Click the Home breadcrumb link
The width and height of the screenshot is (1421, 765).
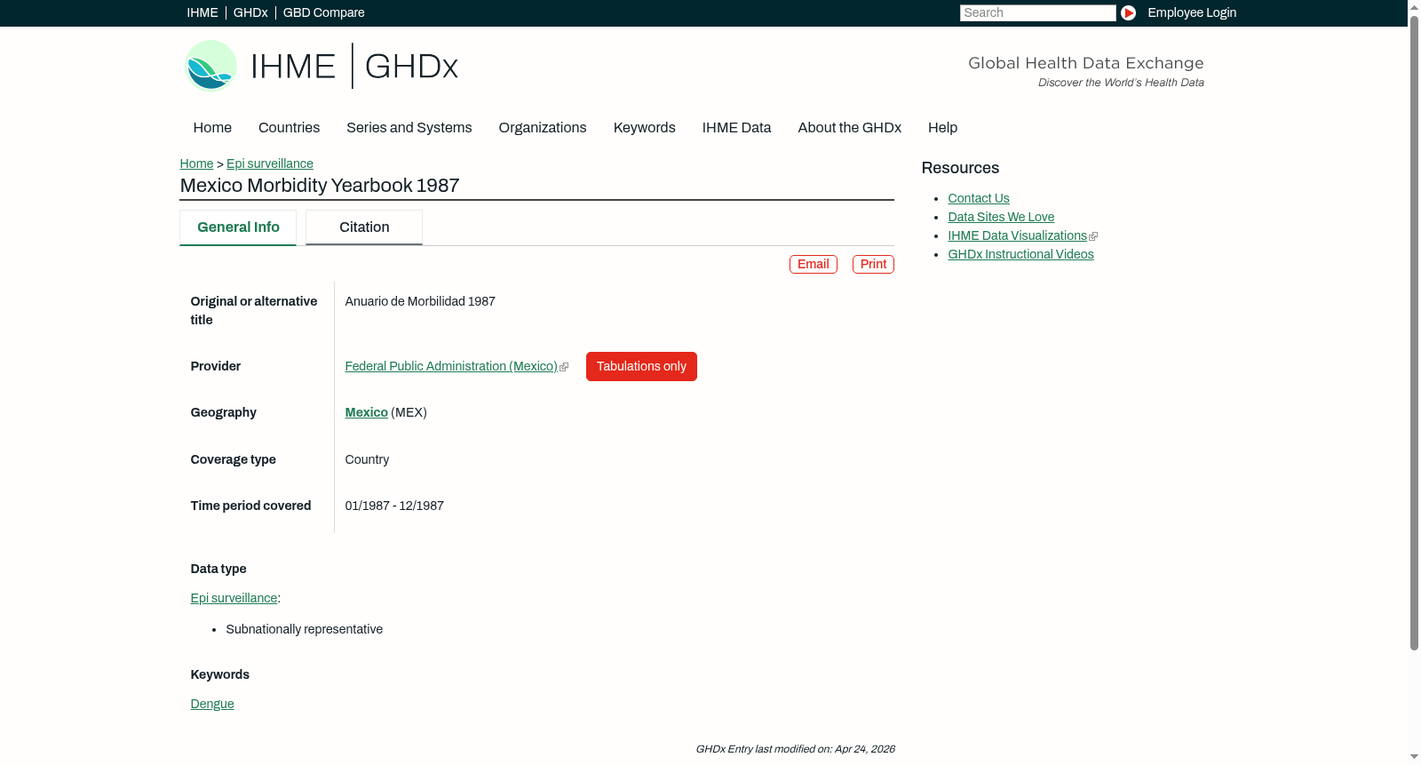(x=196, y=163)
